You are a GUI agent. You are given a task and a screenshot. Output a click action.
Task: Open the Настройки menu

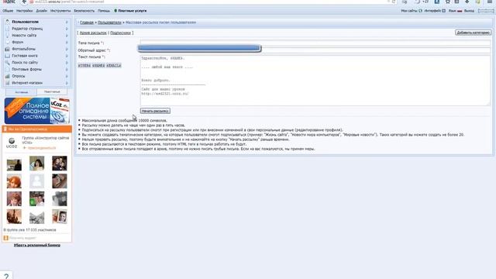click(25, 11)
